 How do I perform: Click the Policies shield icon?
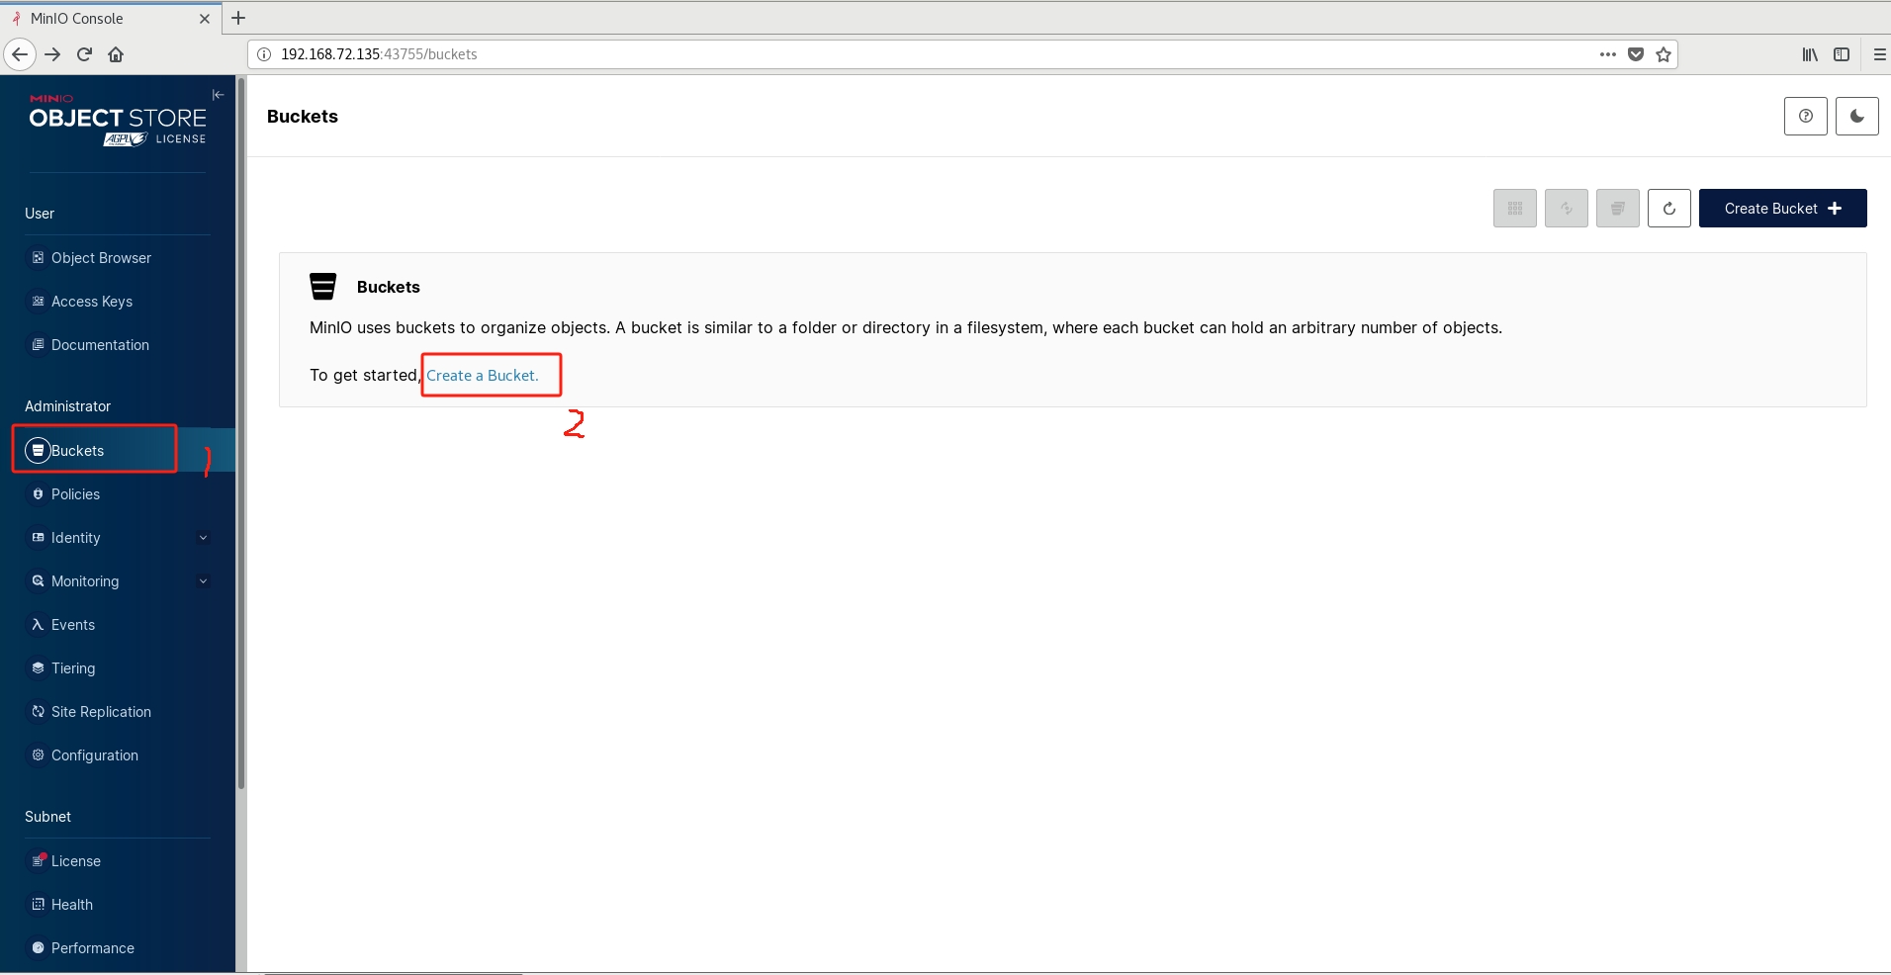pyautogui.click(x=38, y=494)
